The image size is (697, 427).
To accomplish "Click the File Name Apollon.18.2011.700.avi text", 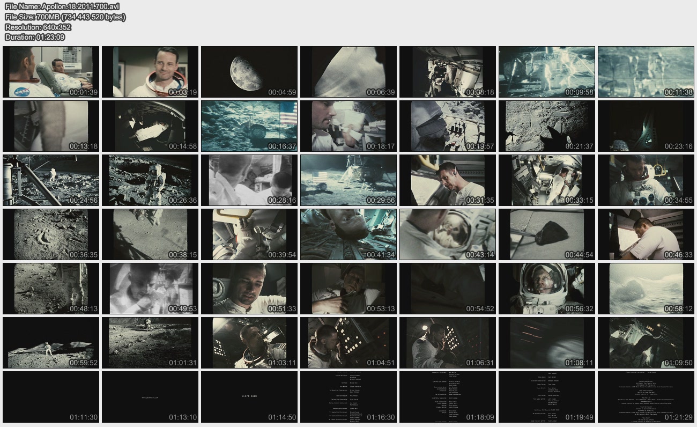I will [62, 6].
